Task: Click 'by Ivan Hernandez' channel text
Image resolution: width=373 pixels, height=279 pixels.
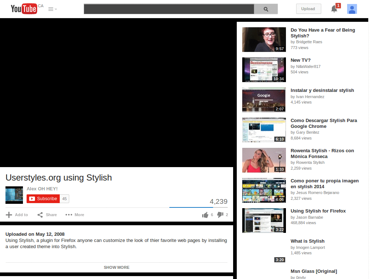Action: pos(307,97)
